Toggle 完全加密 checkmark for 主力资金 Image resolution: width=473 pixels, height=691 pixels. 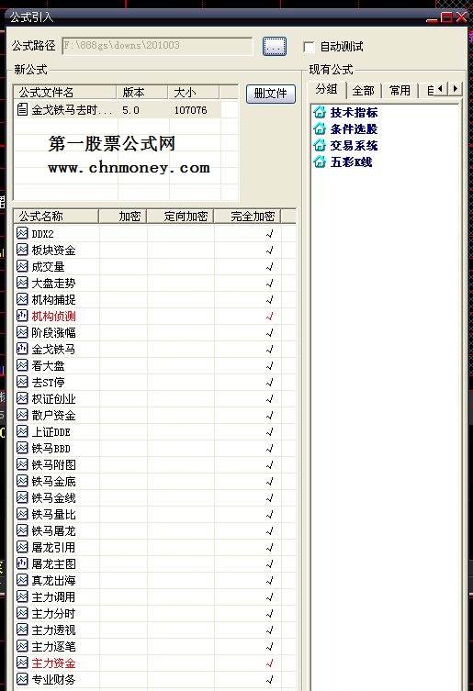270,663
